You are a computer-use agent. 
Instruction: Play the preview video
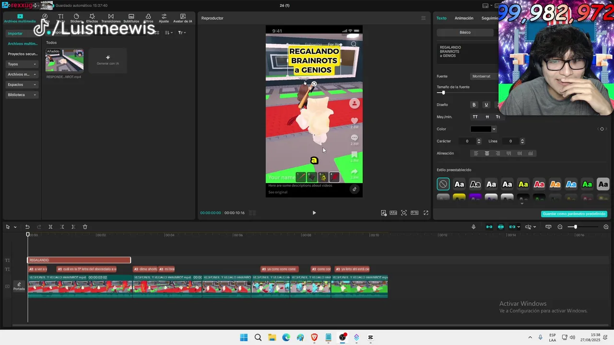coord(314,213)
